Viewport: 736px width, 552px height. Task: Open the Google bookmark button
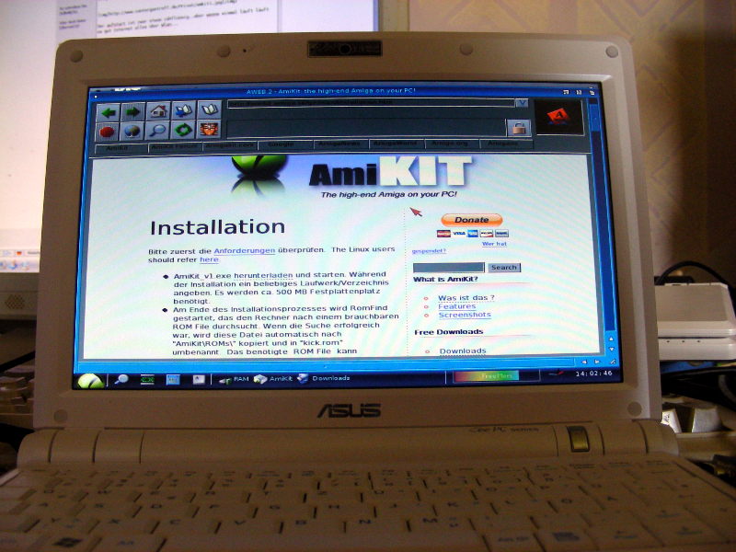click(x=284, y=145)
